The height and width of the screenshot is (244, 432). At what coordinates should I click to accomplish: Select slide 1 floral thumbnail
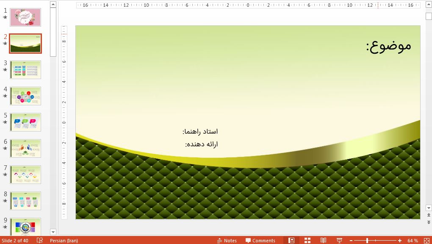pos(25,17)
